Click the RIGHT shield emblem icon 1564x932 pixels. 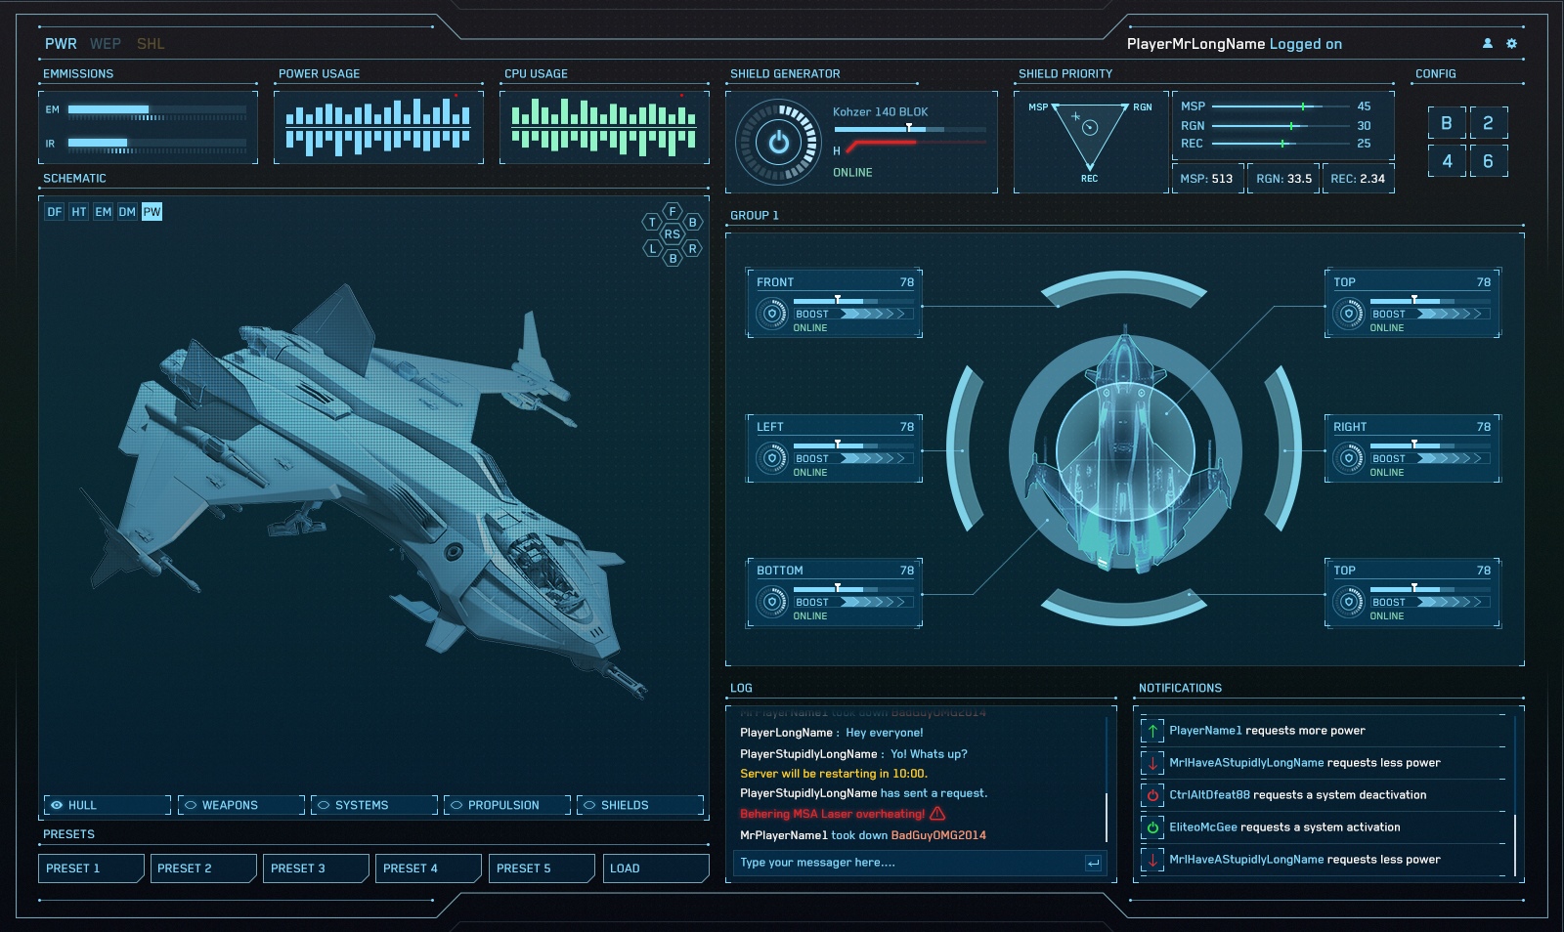pos(1349,458)
